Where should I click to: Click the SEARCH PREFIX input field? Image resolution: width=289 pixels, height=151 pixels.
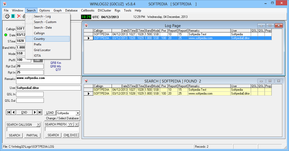[x=62, y=129]
